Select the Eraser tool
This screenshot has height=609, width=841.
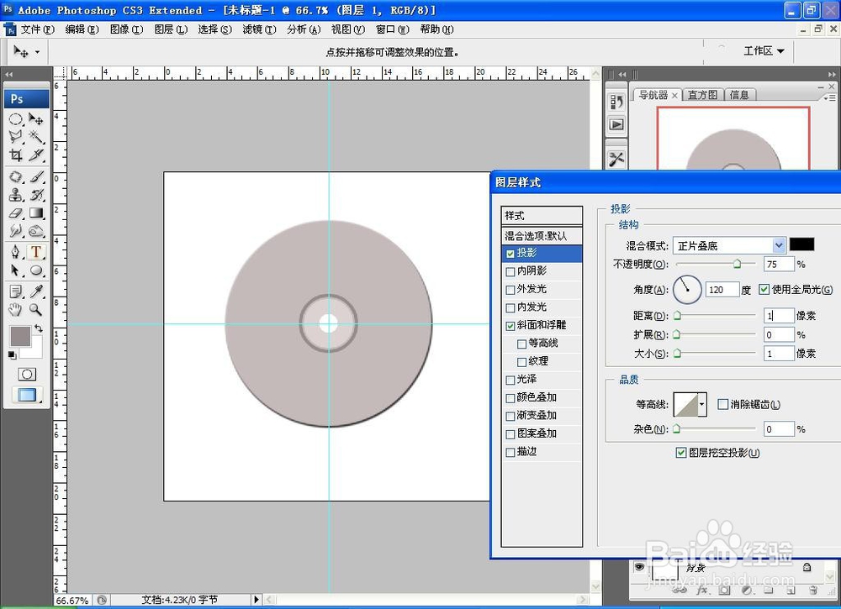coord(16,213)
